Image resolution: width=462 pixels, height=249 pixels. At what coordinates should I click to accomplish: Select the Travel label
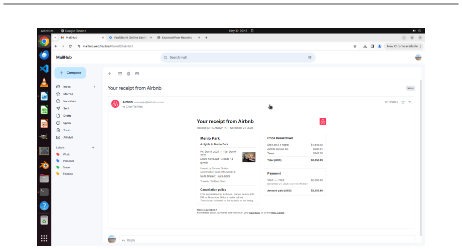67,167
